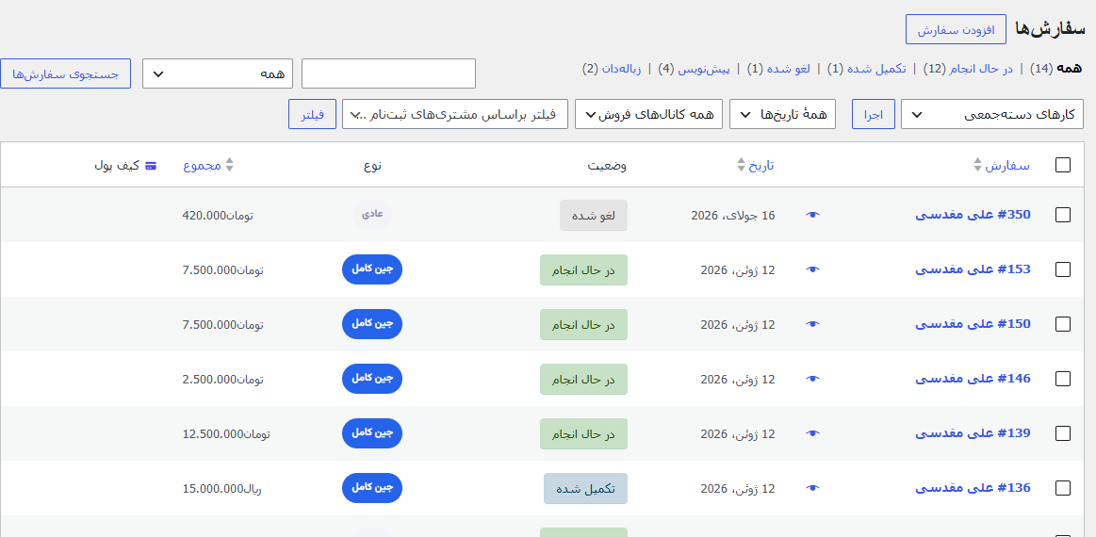Click تکمیل شده status badge of order #136

click(586, 488)
